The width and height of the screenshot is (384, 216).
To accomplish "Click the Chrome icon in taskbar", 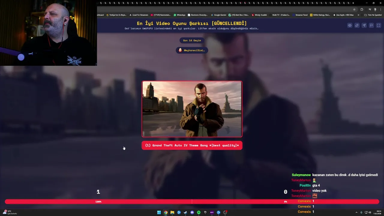I will point(166,212).
